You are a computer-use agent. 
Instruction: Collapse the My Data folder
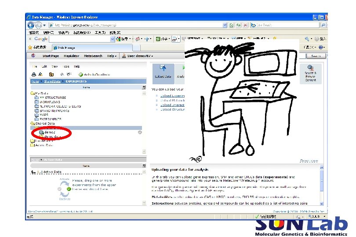[x=33, y=93]
